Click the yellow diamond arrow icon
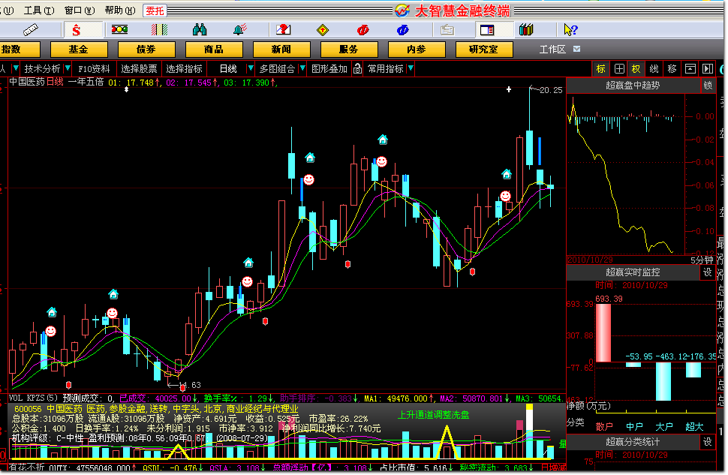 (323, 30)
